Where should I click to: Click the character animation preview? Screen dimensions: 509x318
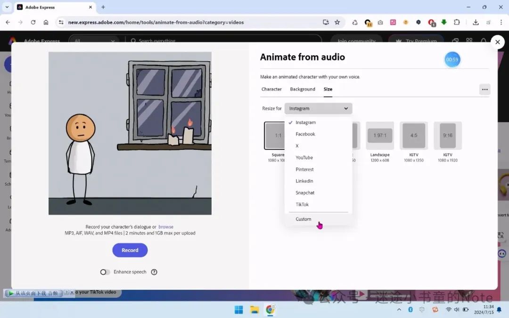130,133
